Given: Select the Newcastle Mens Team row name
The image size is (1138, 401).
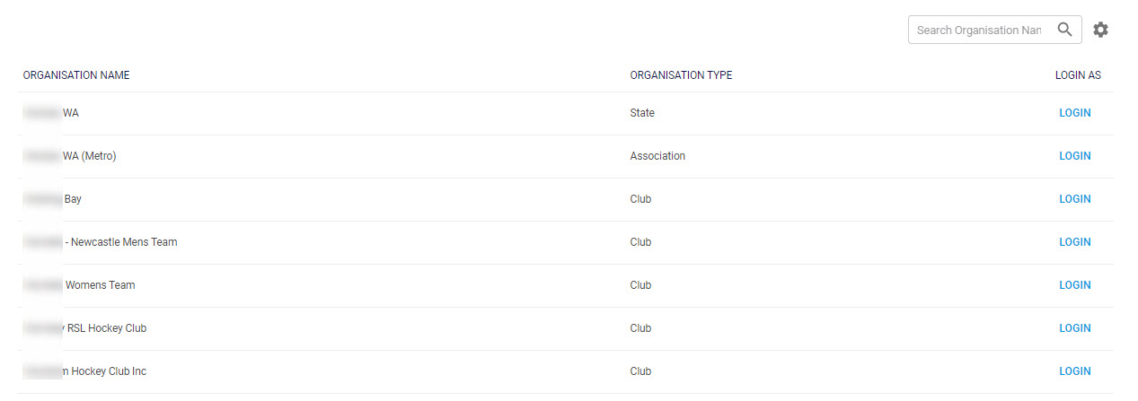Looking at the screenshot, I should 121,242.
